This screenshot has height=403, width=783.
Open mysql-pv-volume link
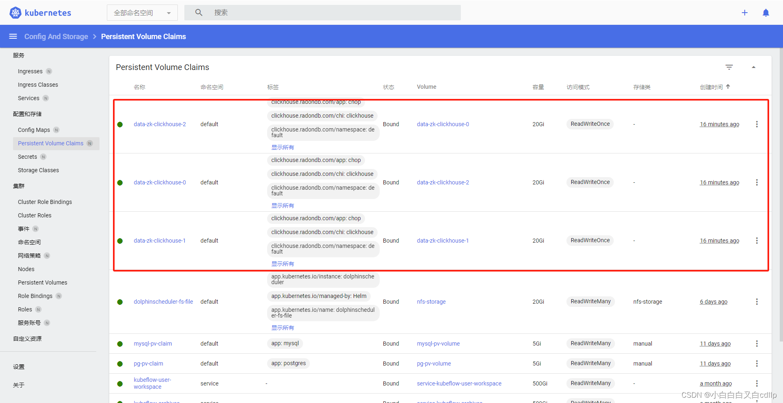(438, 344)
